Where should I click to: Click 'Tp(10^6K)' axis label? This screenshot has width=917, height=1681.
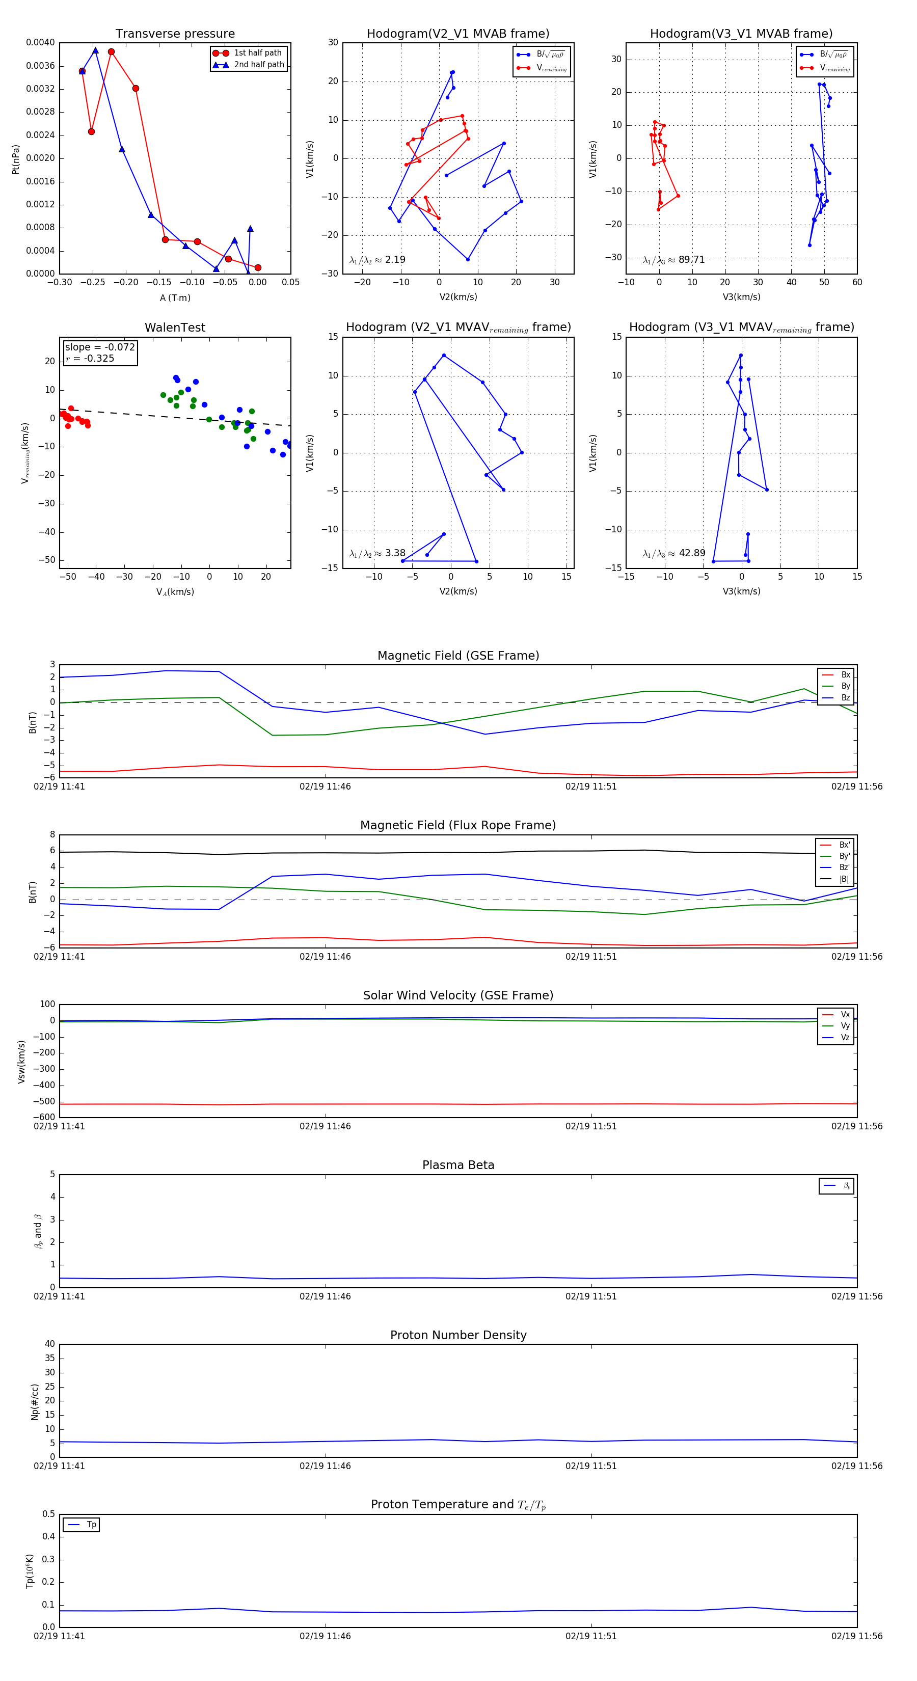click(30, 1571)
